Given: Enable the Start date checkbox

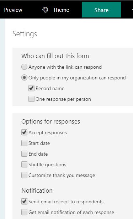Looking at the screenshot, I should pos(24,143).
